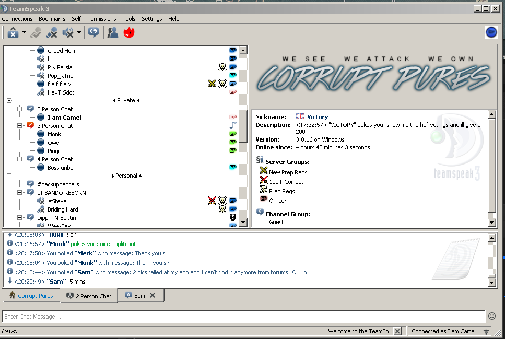Screen dimensions: 505x339
Task: Collapse the Private spacer section
Action: (x=9, y=100)
